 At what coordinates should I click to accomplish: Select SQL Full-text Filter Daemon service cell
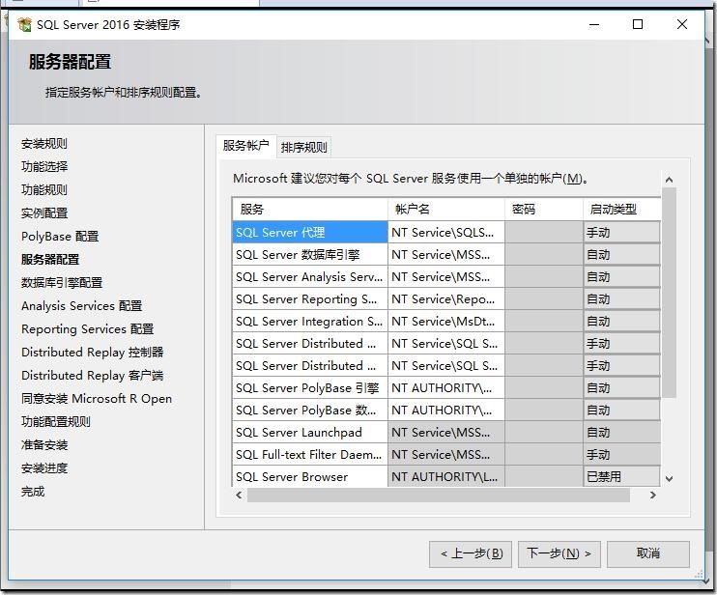(310, 455)
